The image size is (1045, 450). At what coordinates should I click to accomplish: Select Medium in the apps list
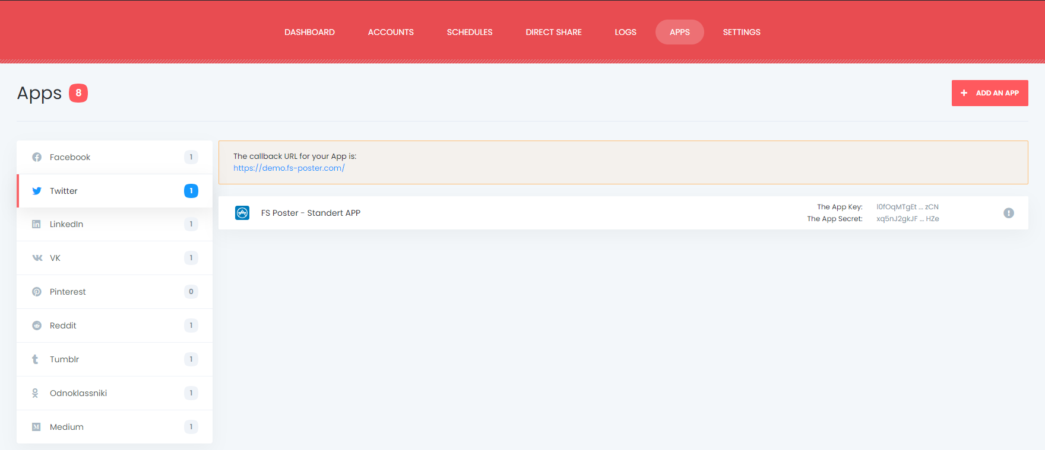115,427
